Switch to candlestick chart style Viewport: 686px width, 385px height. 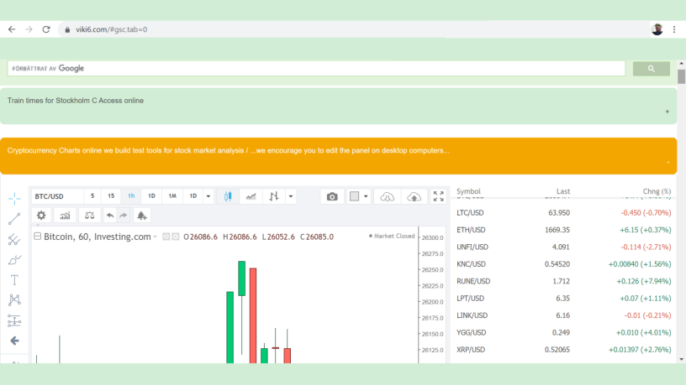pyautogui.click(x=228, y=196)
